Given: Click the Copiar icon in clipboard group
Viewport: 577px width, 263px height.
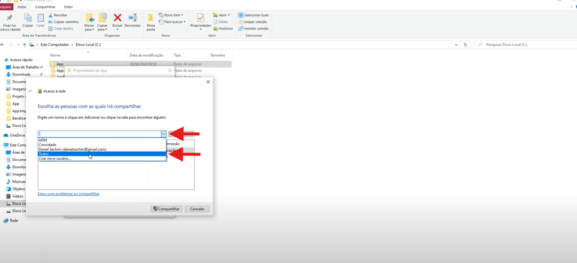Looking at the screenshot, I should pyautogui.click(x=28, y=18).
